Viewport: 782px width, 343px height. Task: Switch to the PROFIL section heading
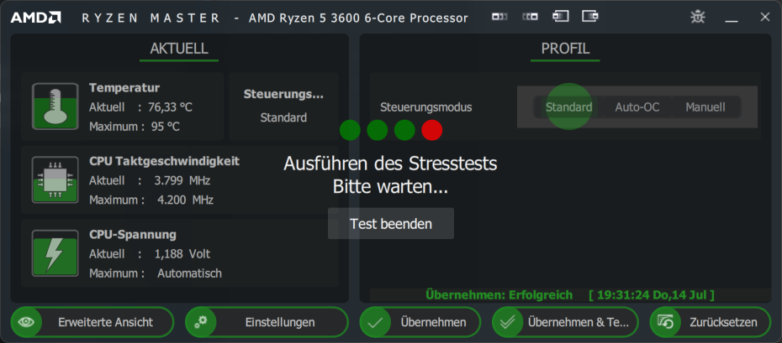[565, 49]
